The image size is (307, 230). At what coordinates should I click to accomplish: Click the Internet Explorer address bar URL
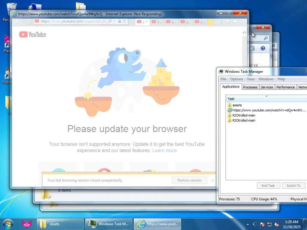pyautogui.click(x=73, y=21)
